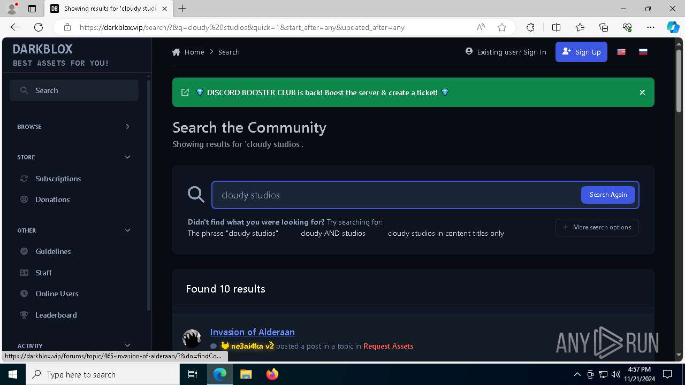This screenshot has height=385, width=685.
Task: Open the taskbar clock and date
Action: pos(639,374)
